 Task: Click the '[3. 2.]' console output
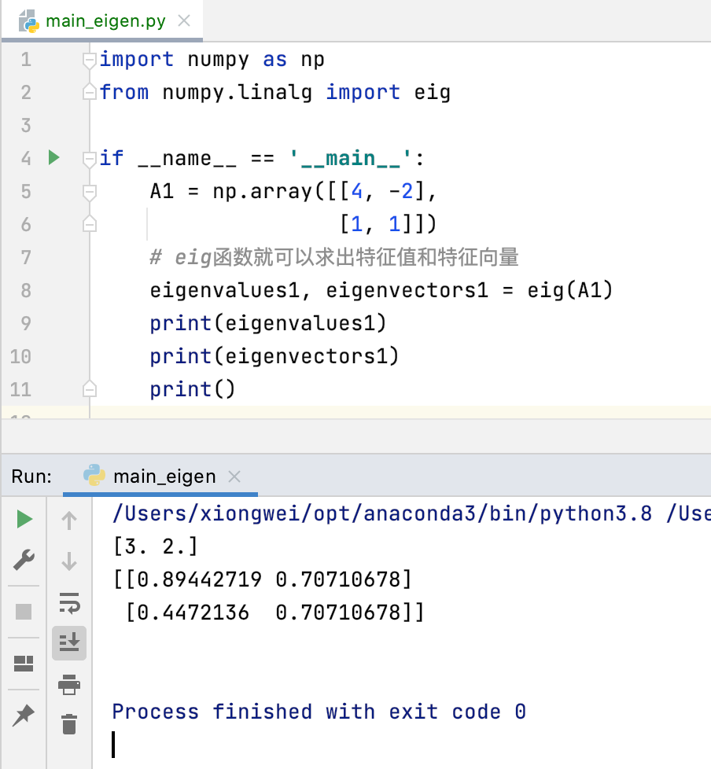tap(155, 546)
